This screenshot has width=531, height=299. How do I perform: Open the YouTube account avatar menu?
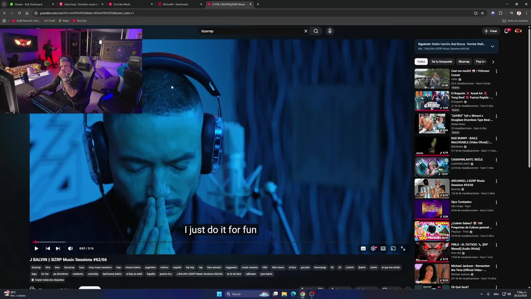click(518, 31)
